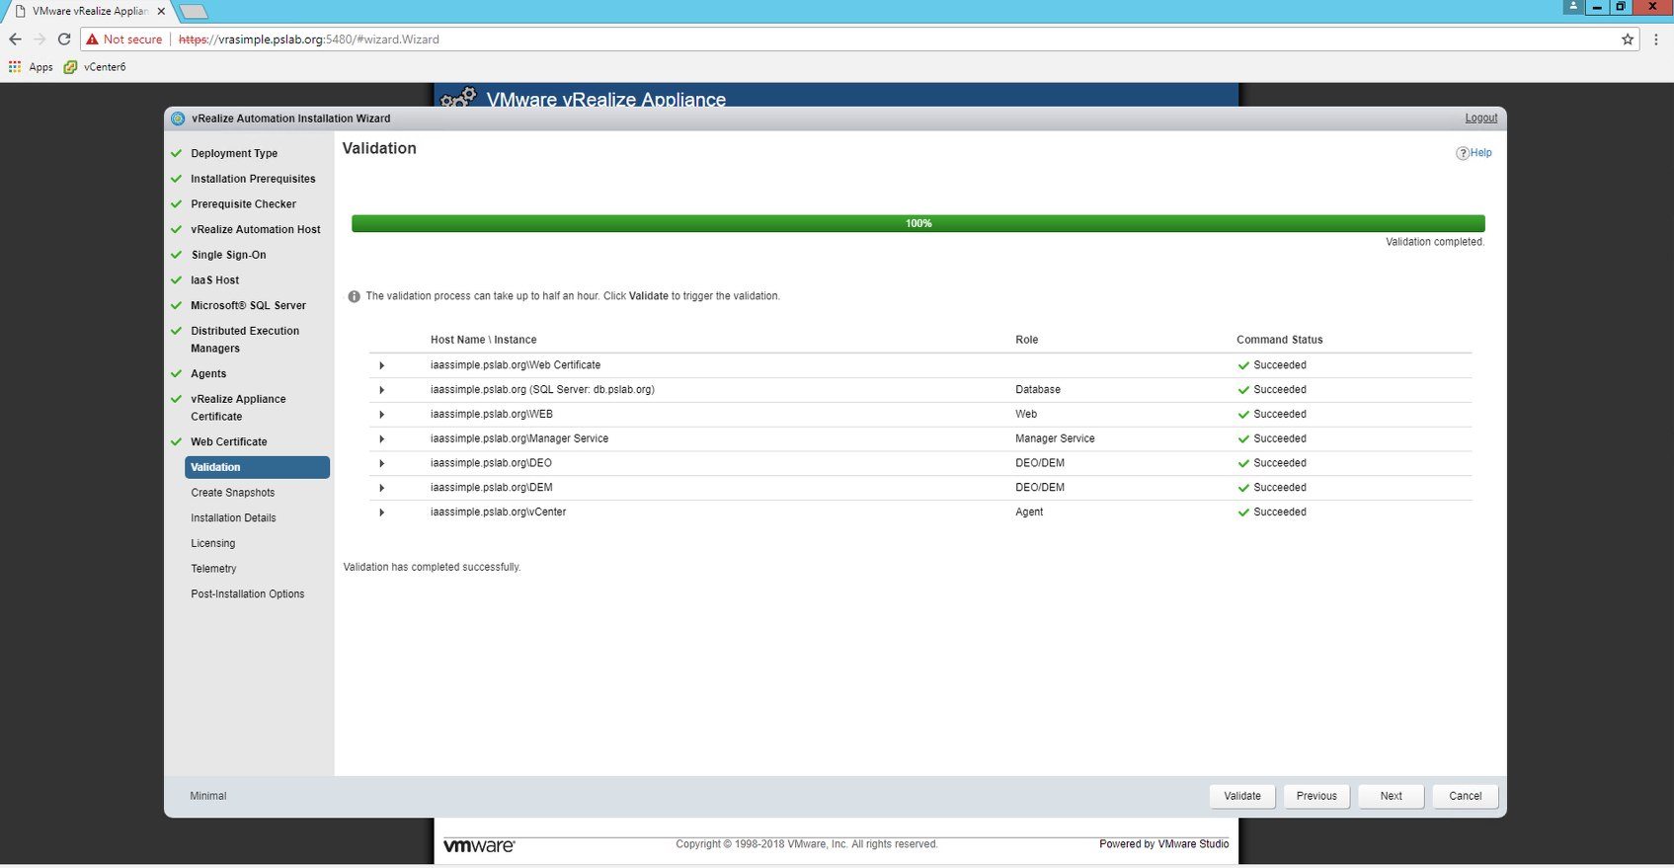Open the Apps grid shortcut
Viewport: 1674px width, 868px height.
15,67
